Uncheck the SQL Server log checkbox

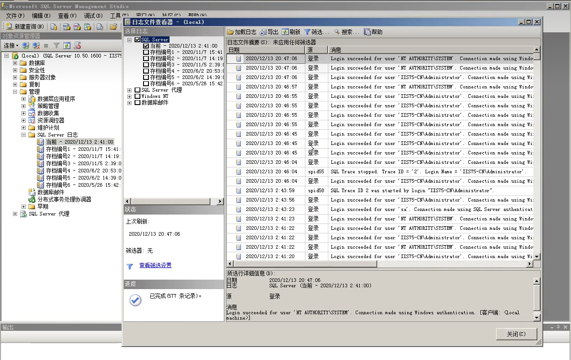pos(137,40)
